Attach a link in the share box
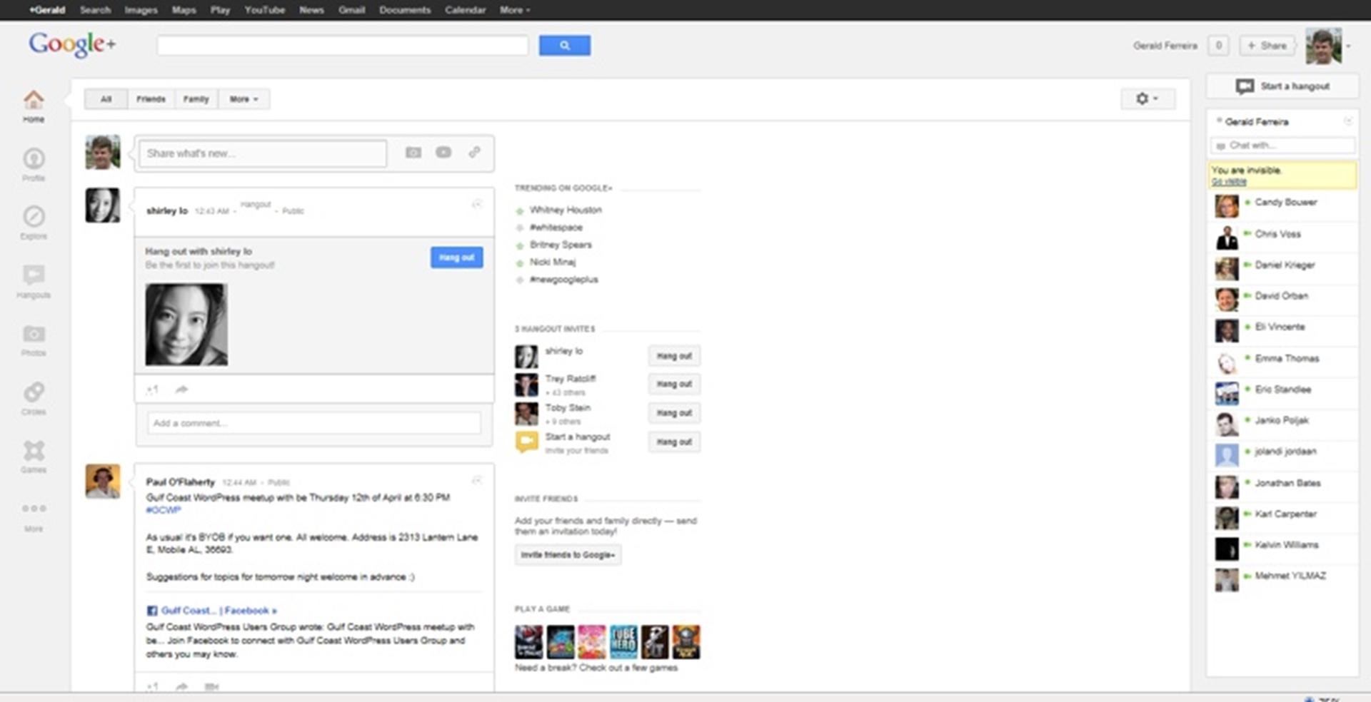 [x=474, y=152]
